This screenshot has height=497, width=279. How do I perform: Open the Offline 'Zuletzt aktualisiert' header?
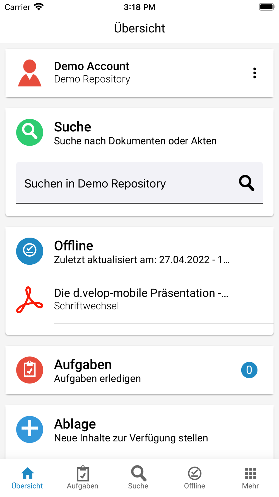139,251
